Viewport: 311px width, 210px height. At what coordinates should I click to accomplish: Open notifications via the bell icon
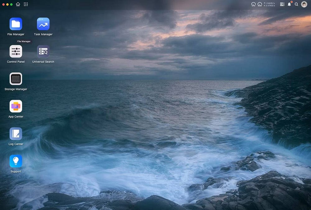(289, 4)
